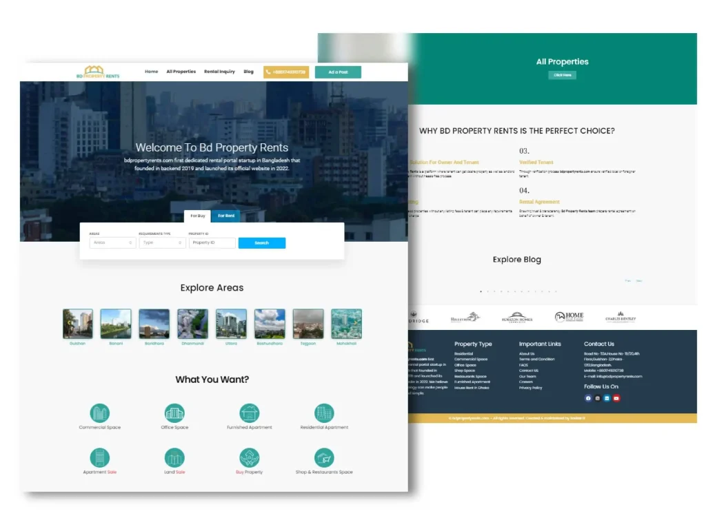
Task: Open the Shop & Restaurants Space icon
Action: 324,457
